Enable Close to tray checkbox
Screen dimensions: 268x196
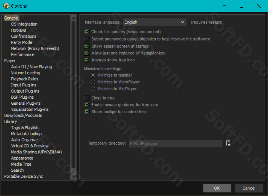[x=87, y=98]
